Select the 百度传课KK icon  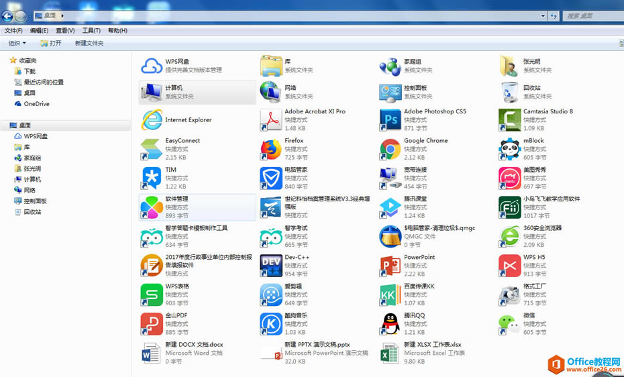coord(390,294)
